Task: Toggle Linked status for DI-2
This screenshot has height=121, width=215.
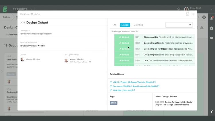Action: tap(124, 43)
